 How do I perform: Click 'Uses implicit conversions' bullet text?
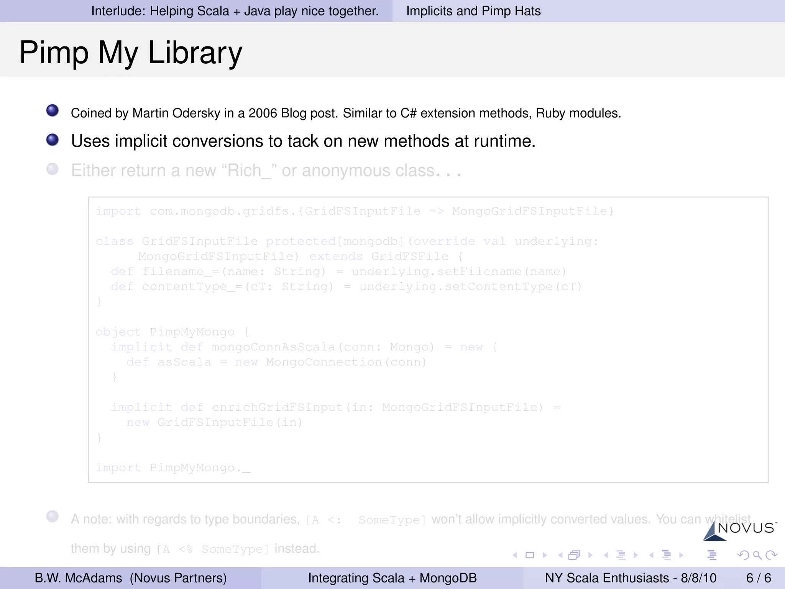click(303, 141)
